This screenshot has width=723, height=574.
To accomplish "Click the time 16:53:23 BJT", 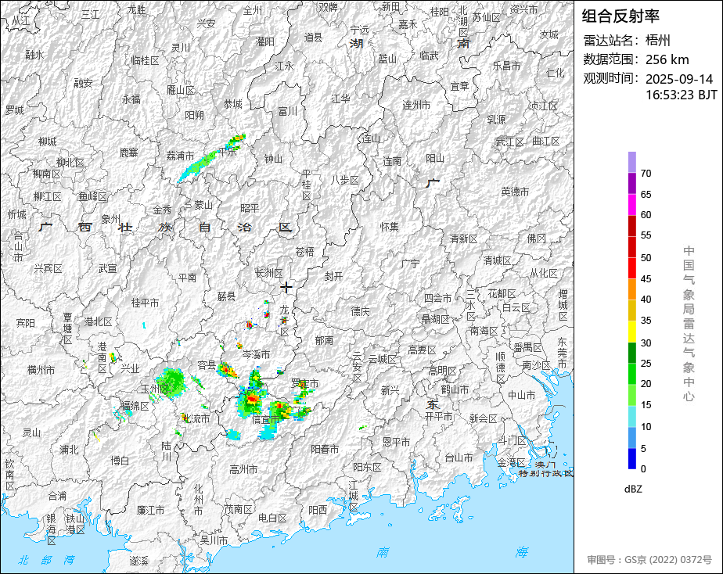I will (681, 95).
